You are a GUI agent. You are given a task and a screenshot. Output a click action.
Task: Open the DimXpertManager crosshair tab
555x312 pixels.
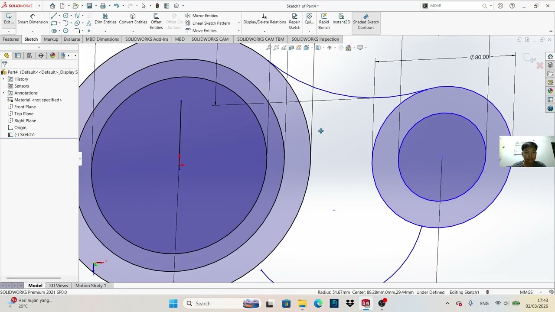[x=41, y=55]
